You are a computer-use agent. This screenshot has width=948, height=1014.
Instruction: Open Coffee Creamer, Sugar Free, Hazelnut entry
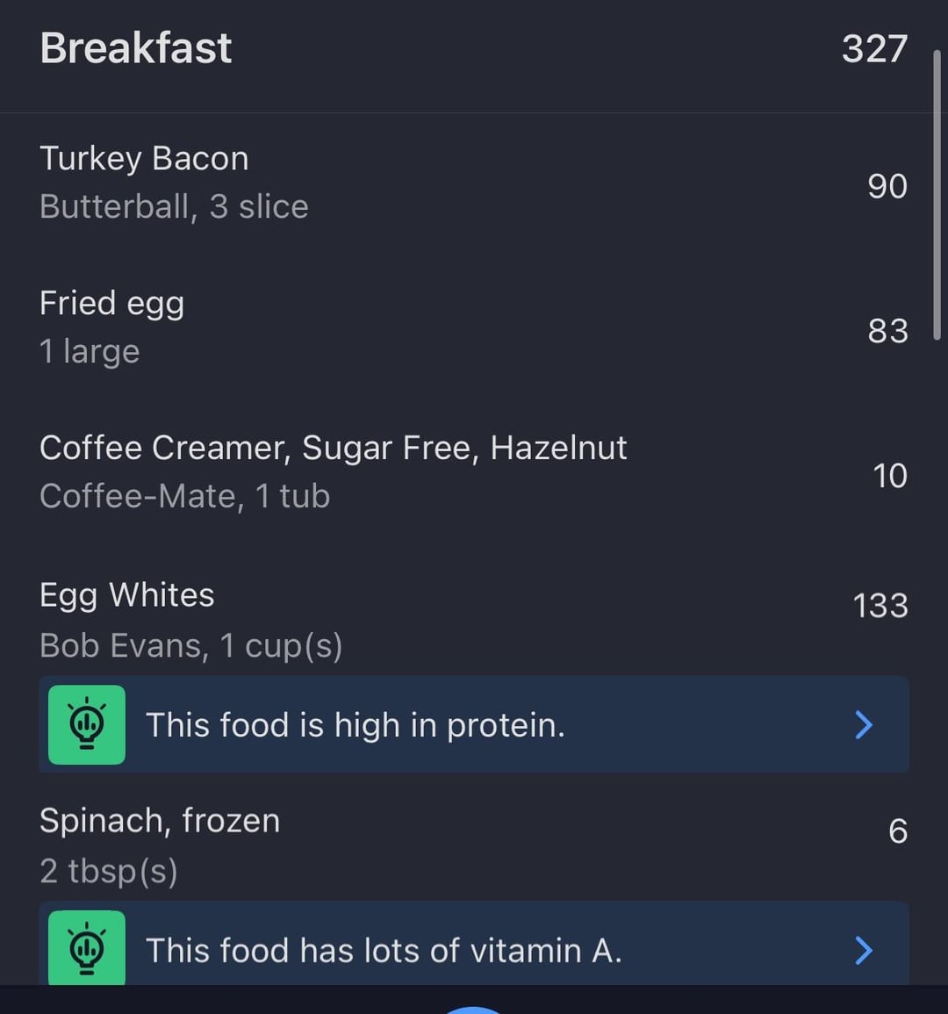(474, 472)
